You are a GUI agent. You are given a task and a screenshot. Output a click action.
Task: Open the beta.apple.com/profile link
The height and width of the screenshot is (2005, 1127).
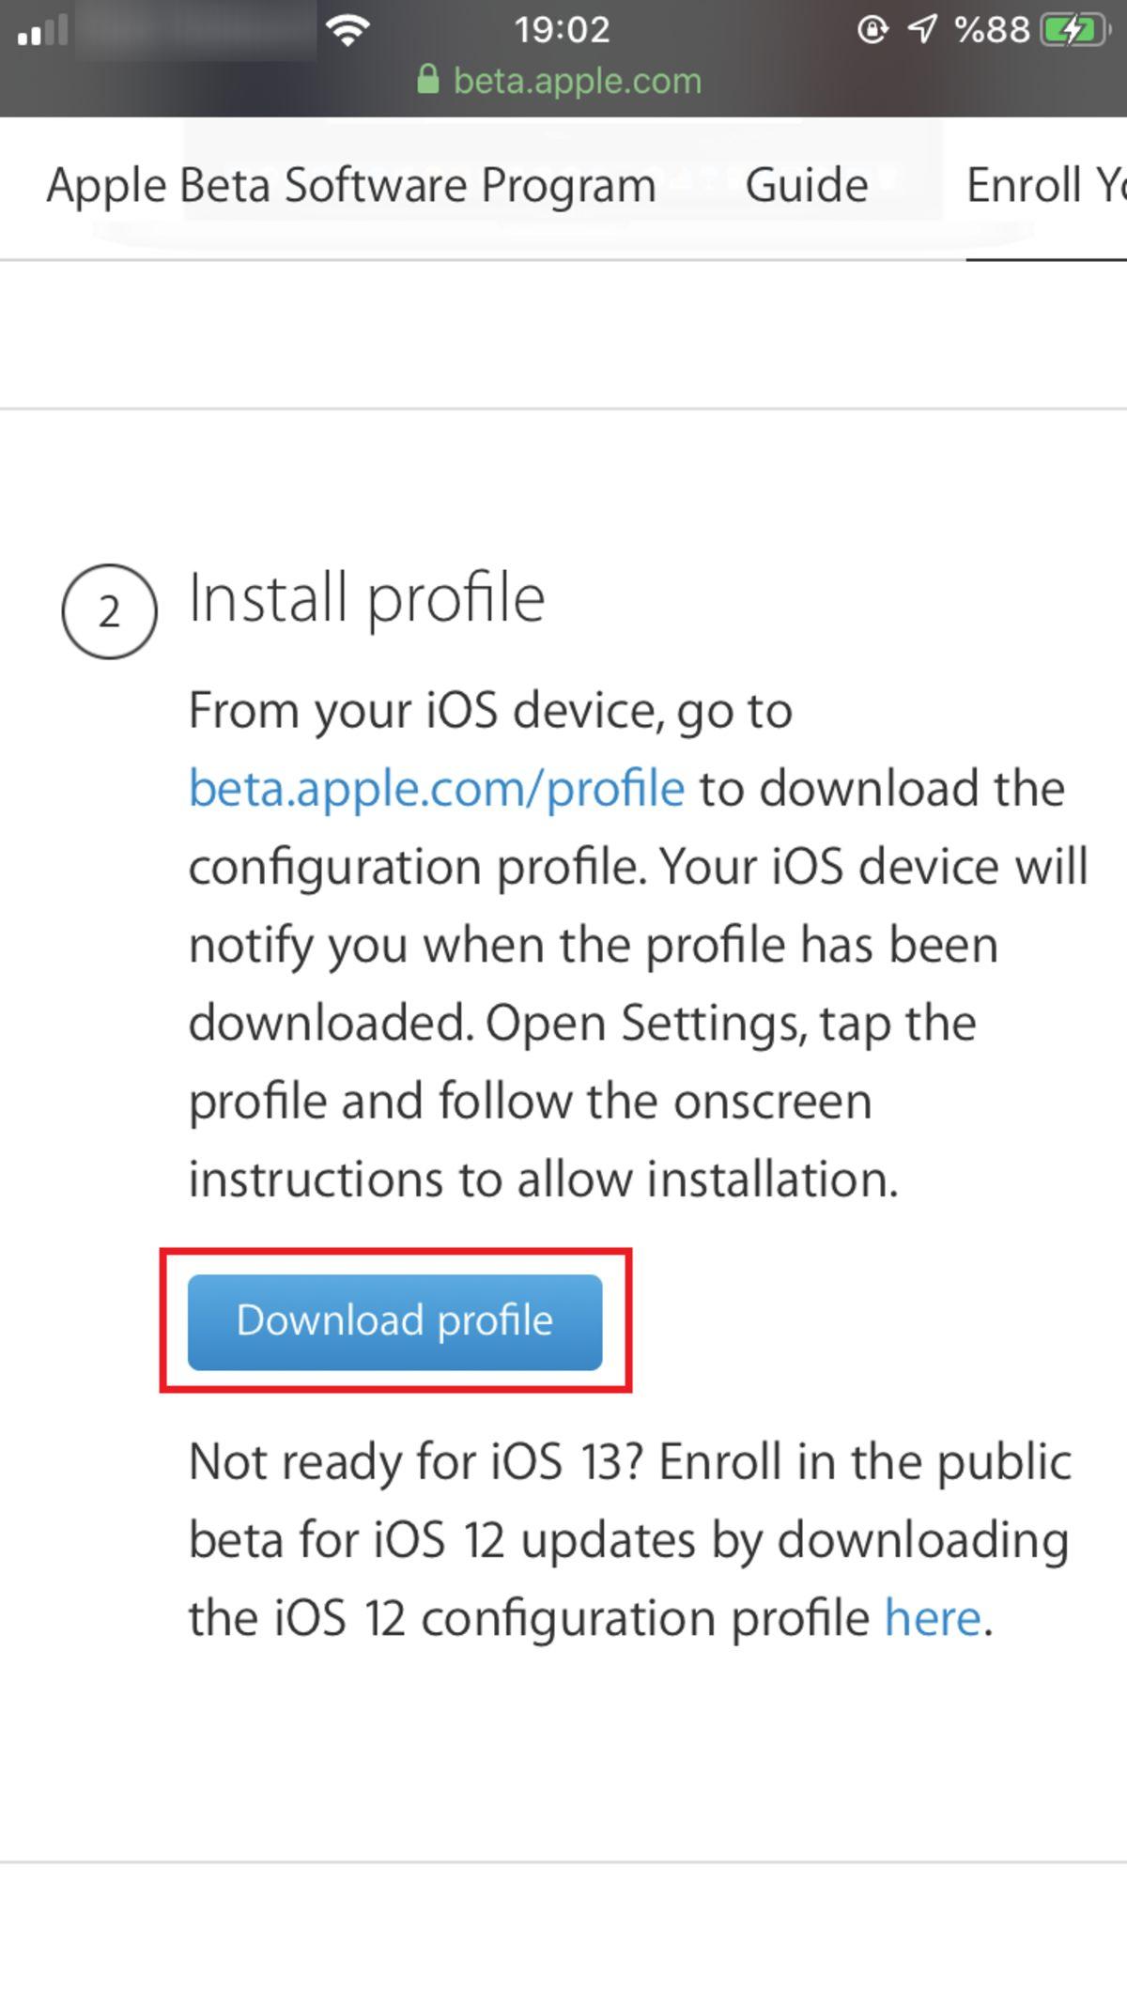point(435,788)
